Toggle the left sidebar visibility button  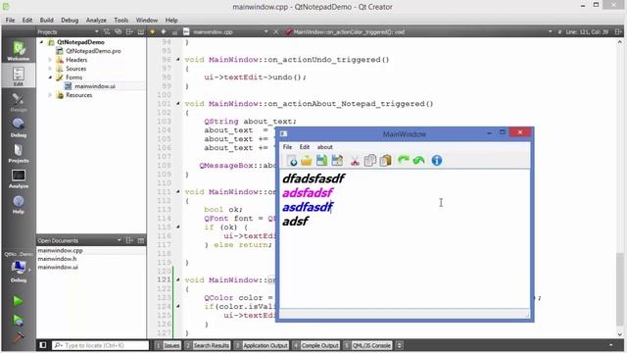tap(43, 345)
